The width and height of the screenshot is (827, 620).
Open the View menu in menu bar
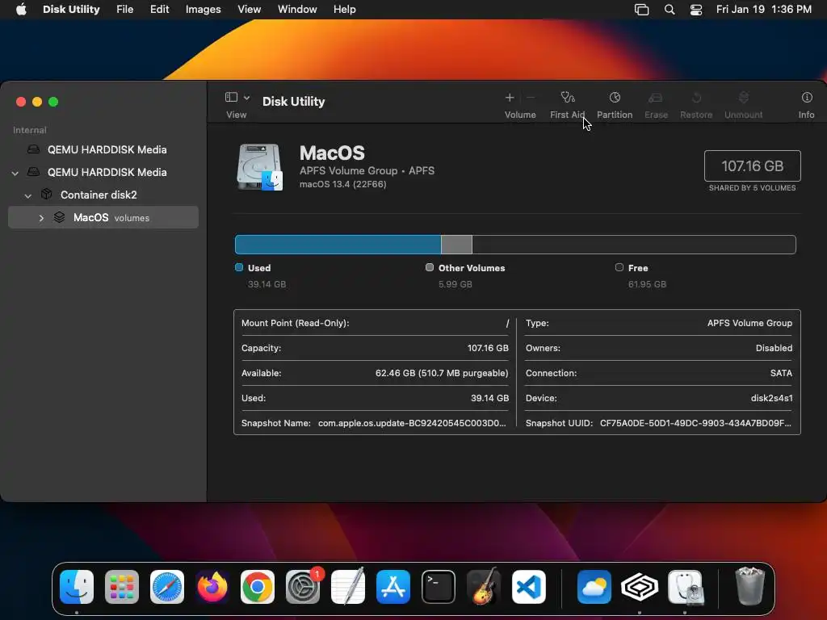coord(249,10)
